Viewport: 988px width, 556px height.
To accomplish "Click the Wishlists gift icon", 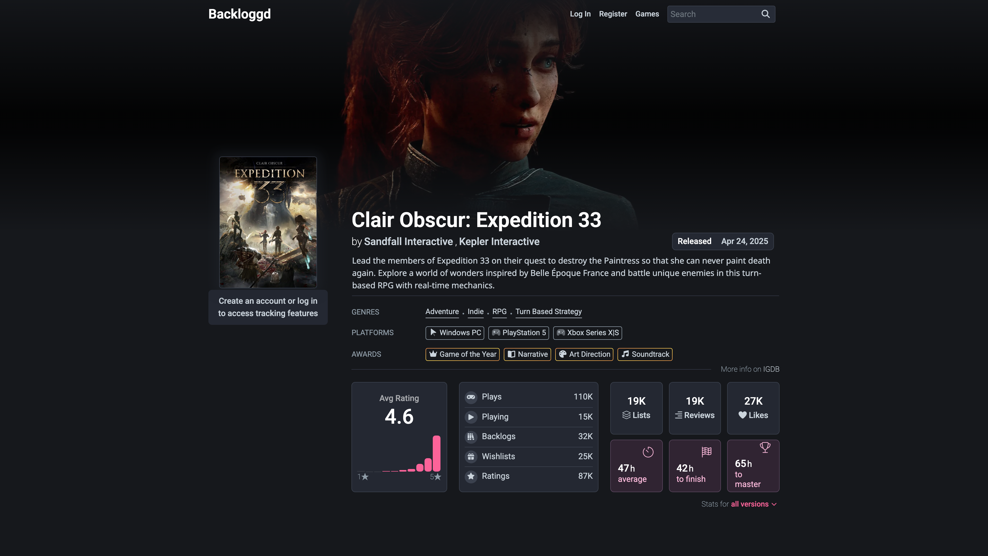I will point(471,457).
